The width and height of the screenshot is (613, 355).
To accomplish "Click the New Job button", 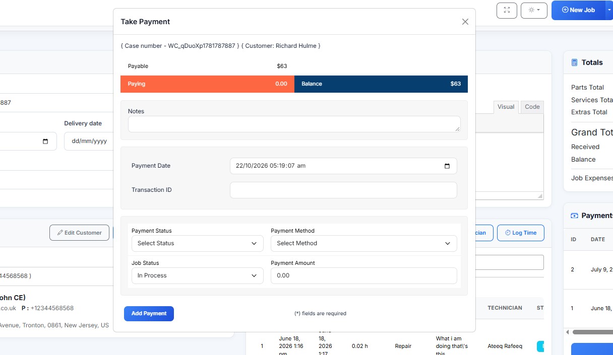I will pyautogui.click(x=578, y=10).
